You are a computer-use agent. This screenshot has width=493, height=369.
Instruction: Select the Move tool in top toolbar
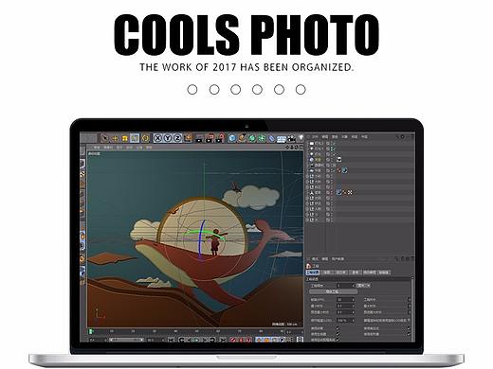(115, 138)
